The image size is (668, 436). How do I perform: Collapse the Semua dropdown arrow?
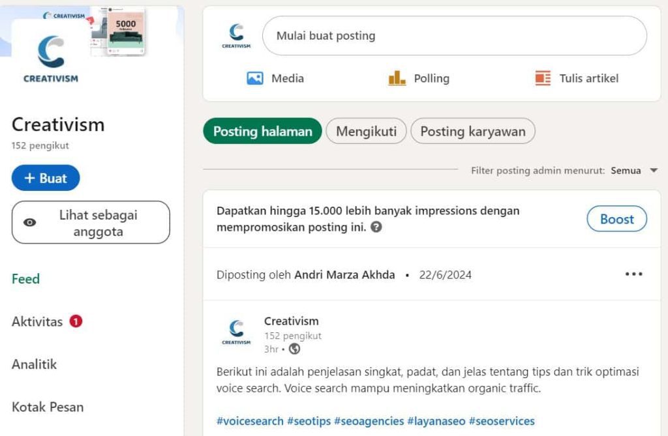pos(653,170)
